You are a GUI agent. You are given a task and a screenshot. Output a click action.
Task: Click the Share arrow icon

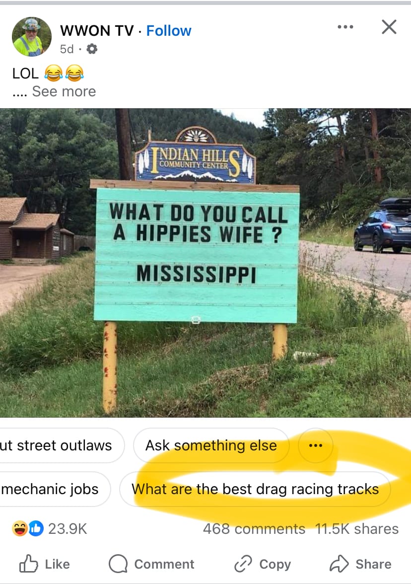click(339, 564)
